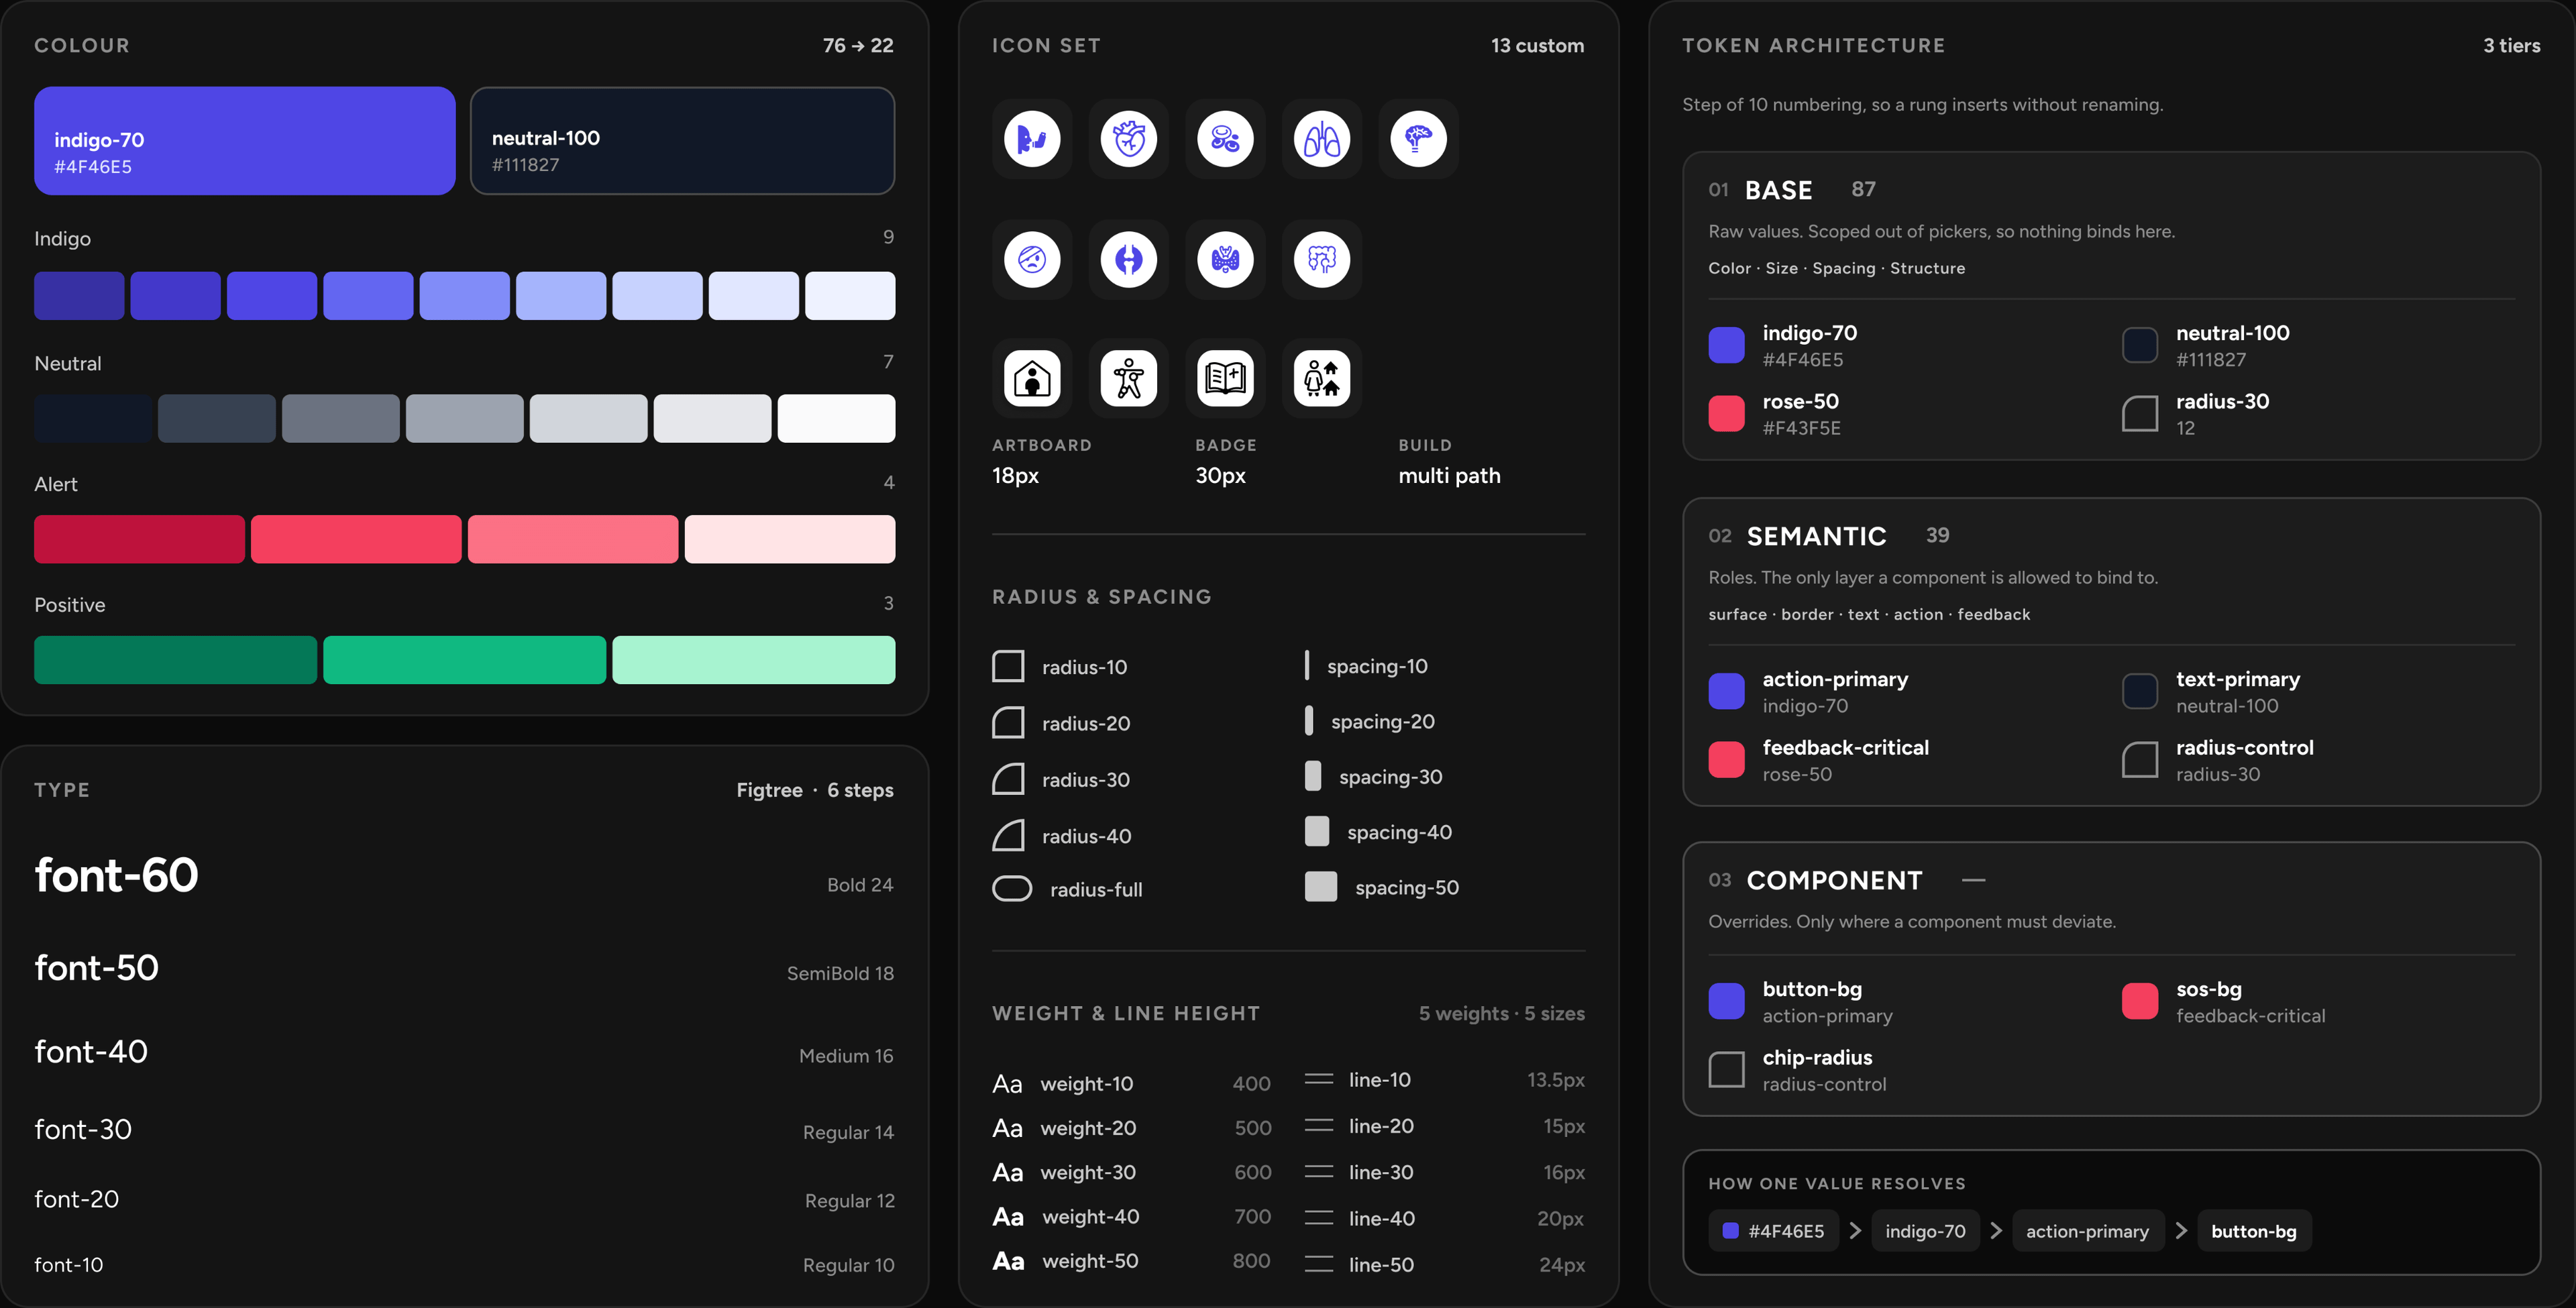Click the radius-full pill shape icon
2576x1308 pixels.
tap(1012, 889)
